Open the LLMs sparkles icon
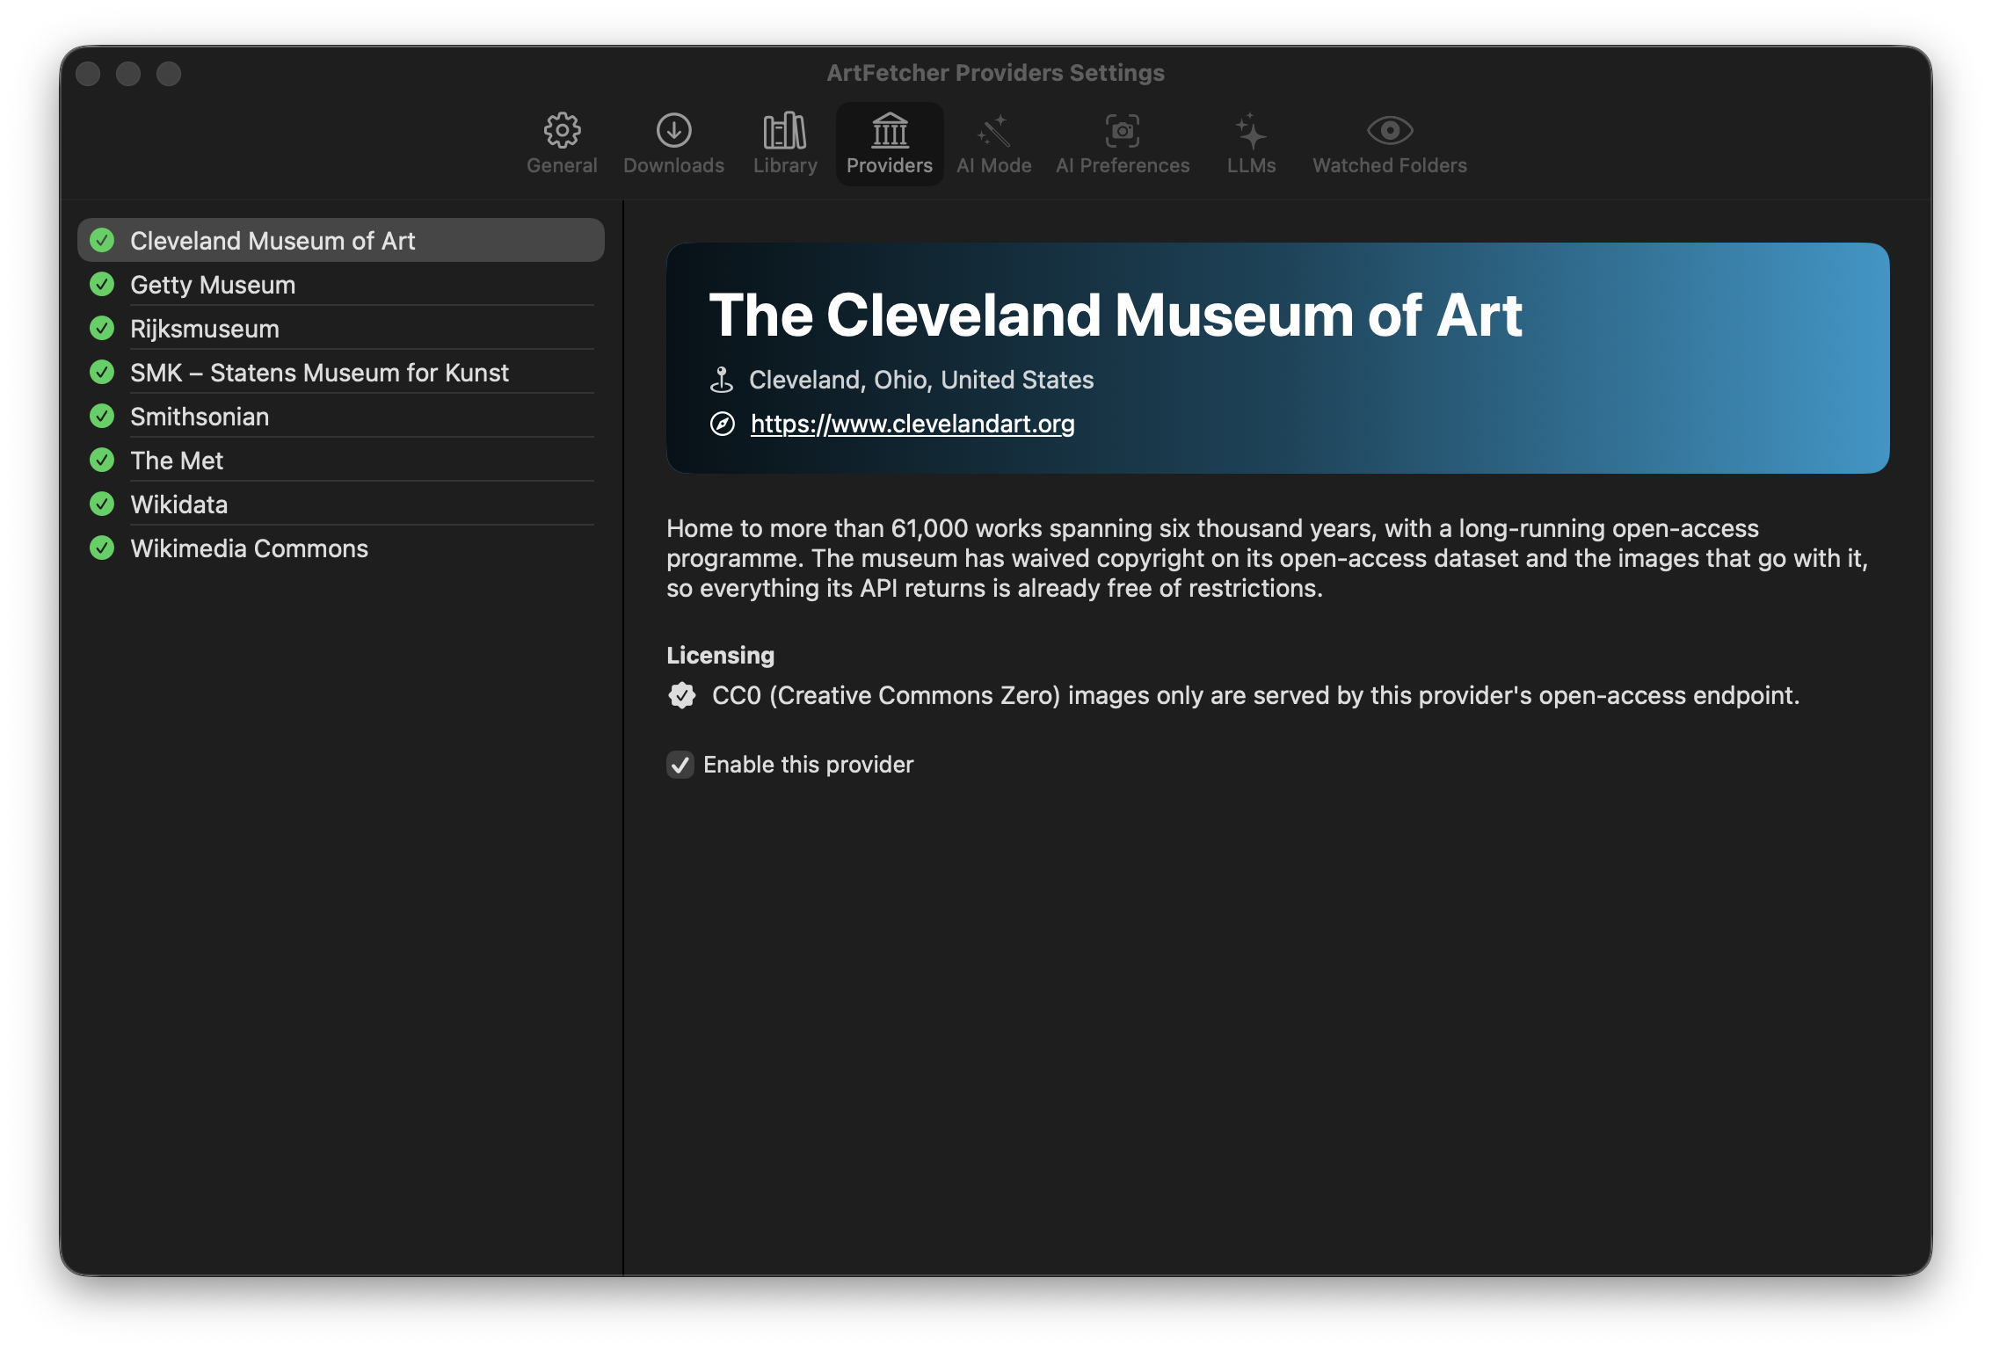Screen dimensions: 1992x1350 1251,131
